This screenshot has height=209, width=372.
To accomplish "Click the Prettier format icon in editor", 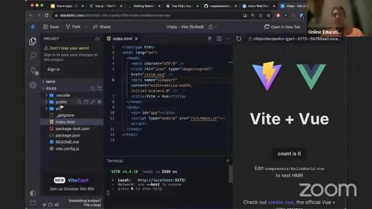I will coord(210,39).
